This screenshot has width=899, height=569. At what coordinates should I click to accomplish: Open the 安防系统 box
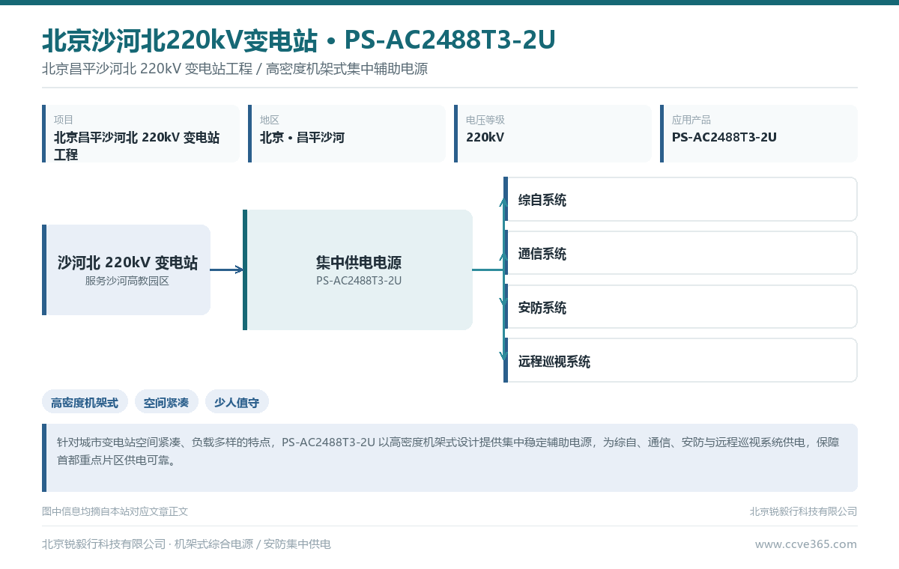680,307
